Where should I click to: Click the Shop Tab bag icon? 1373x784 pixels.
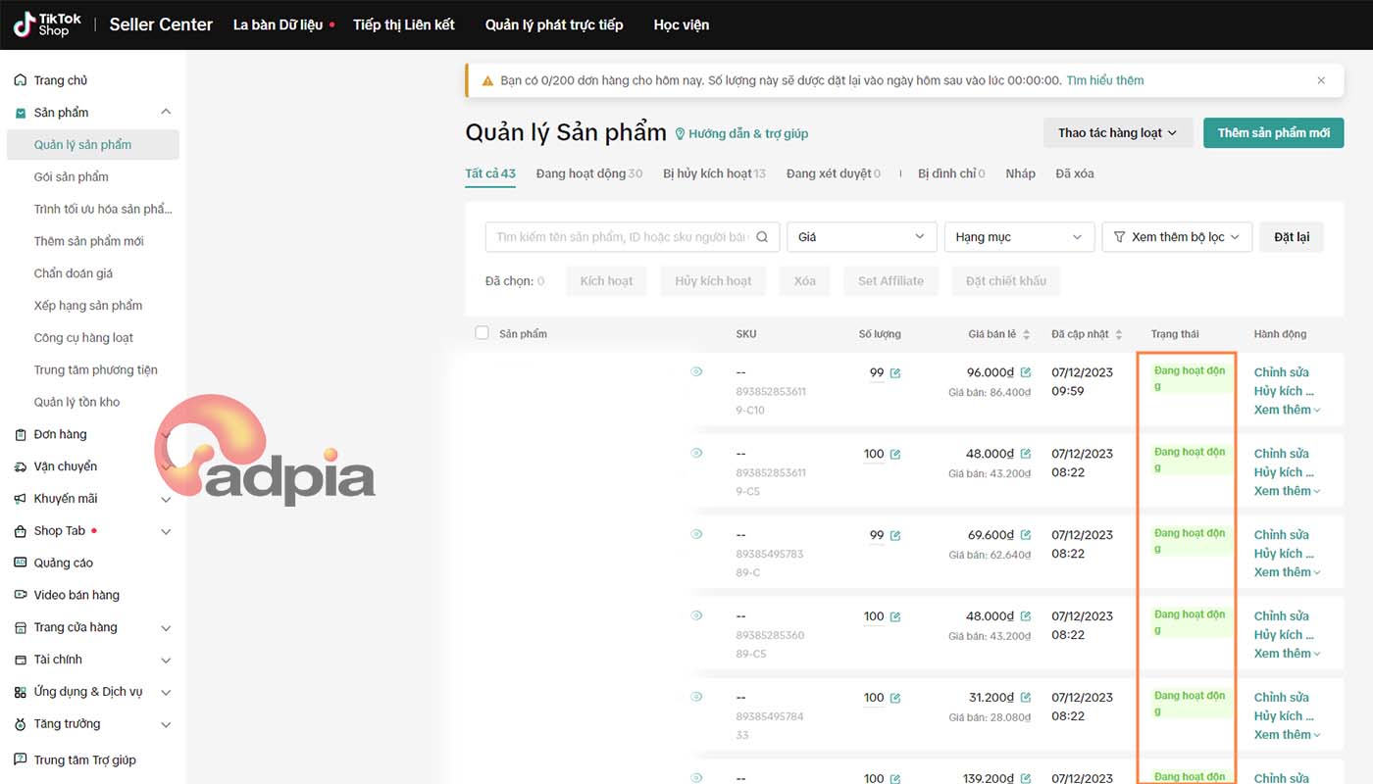(x=21, y=531)
